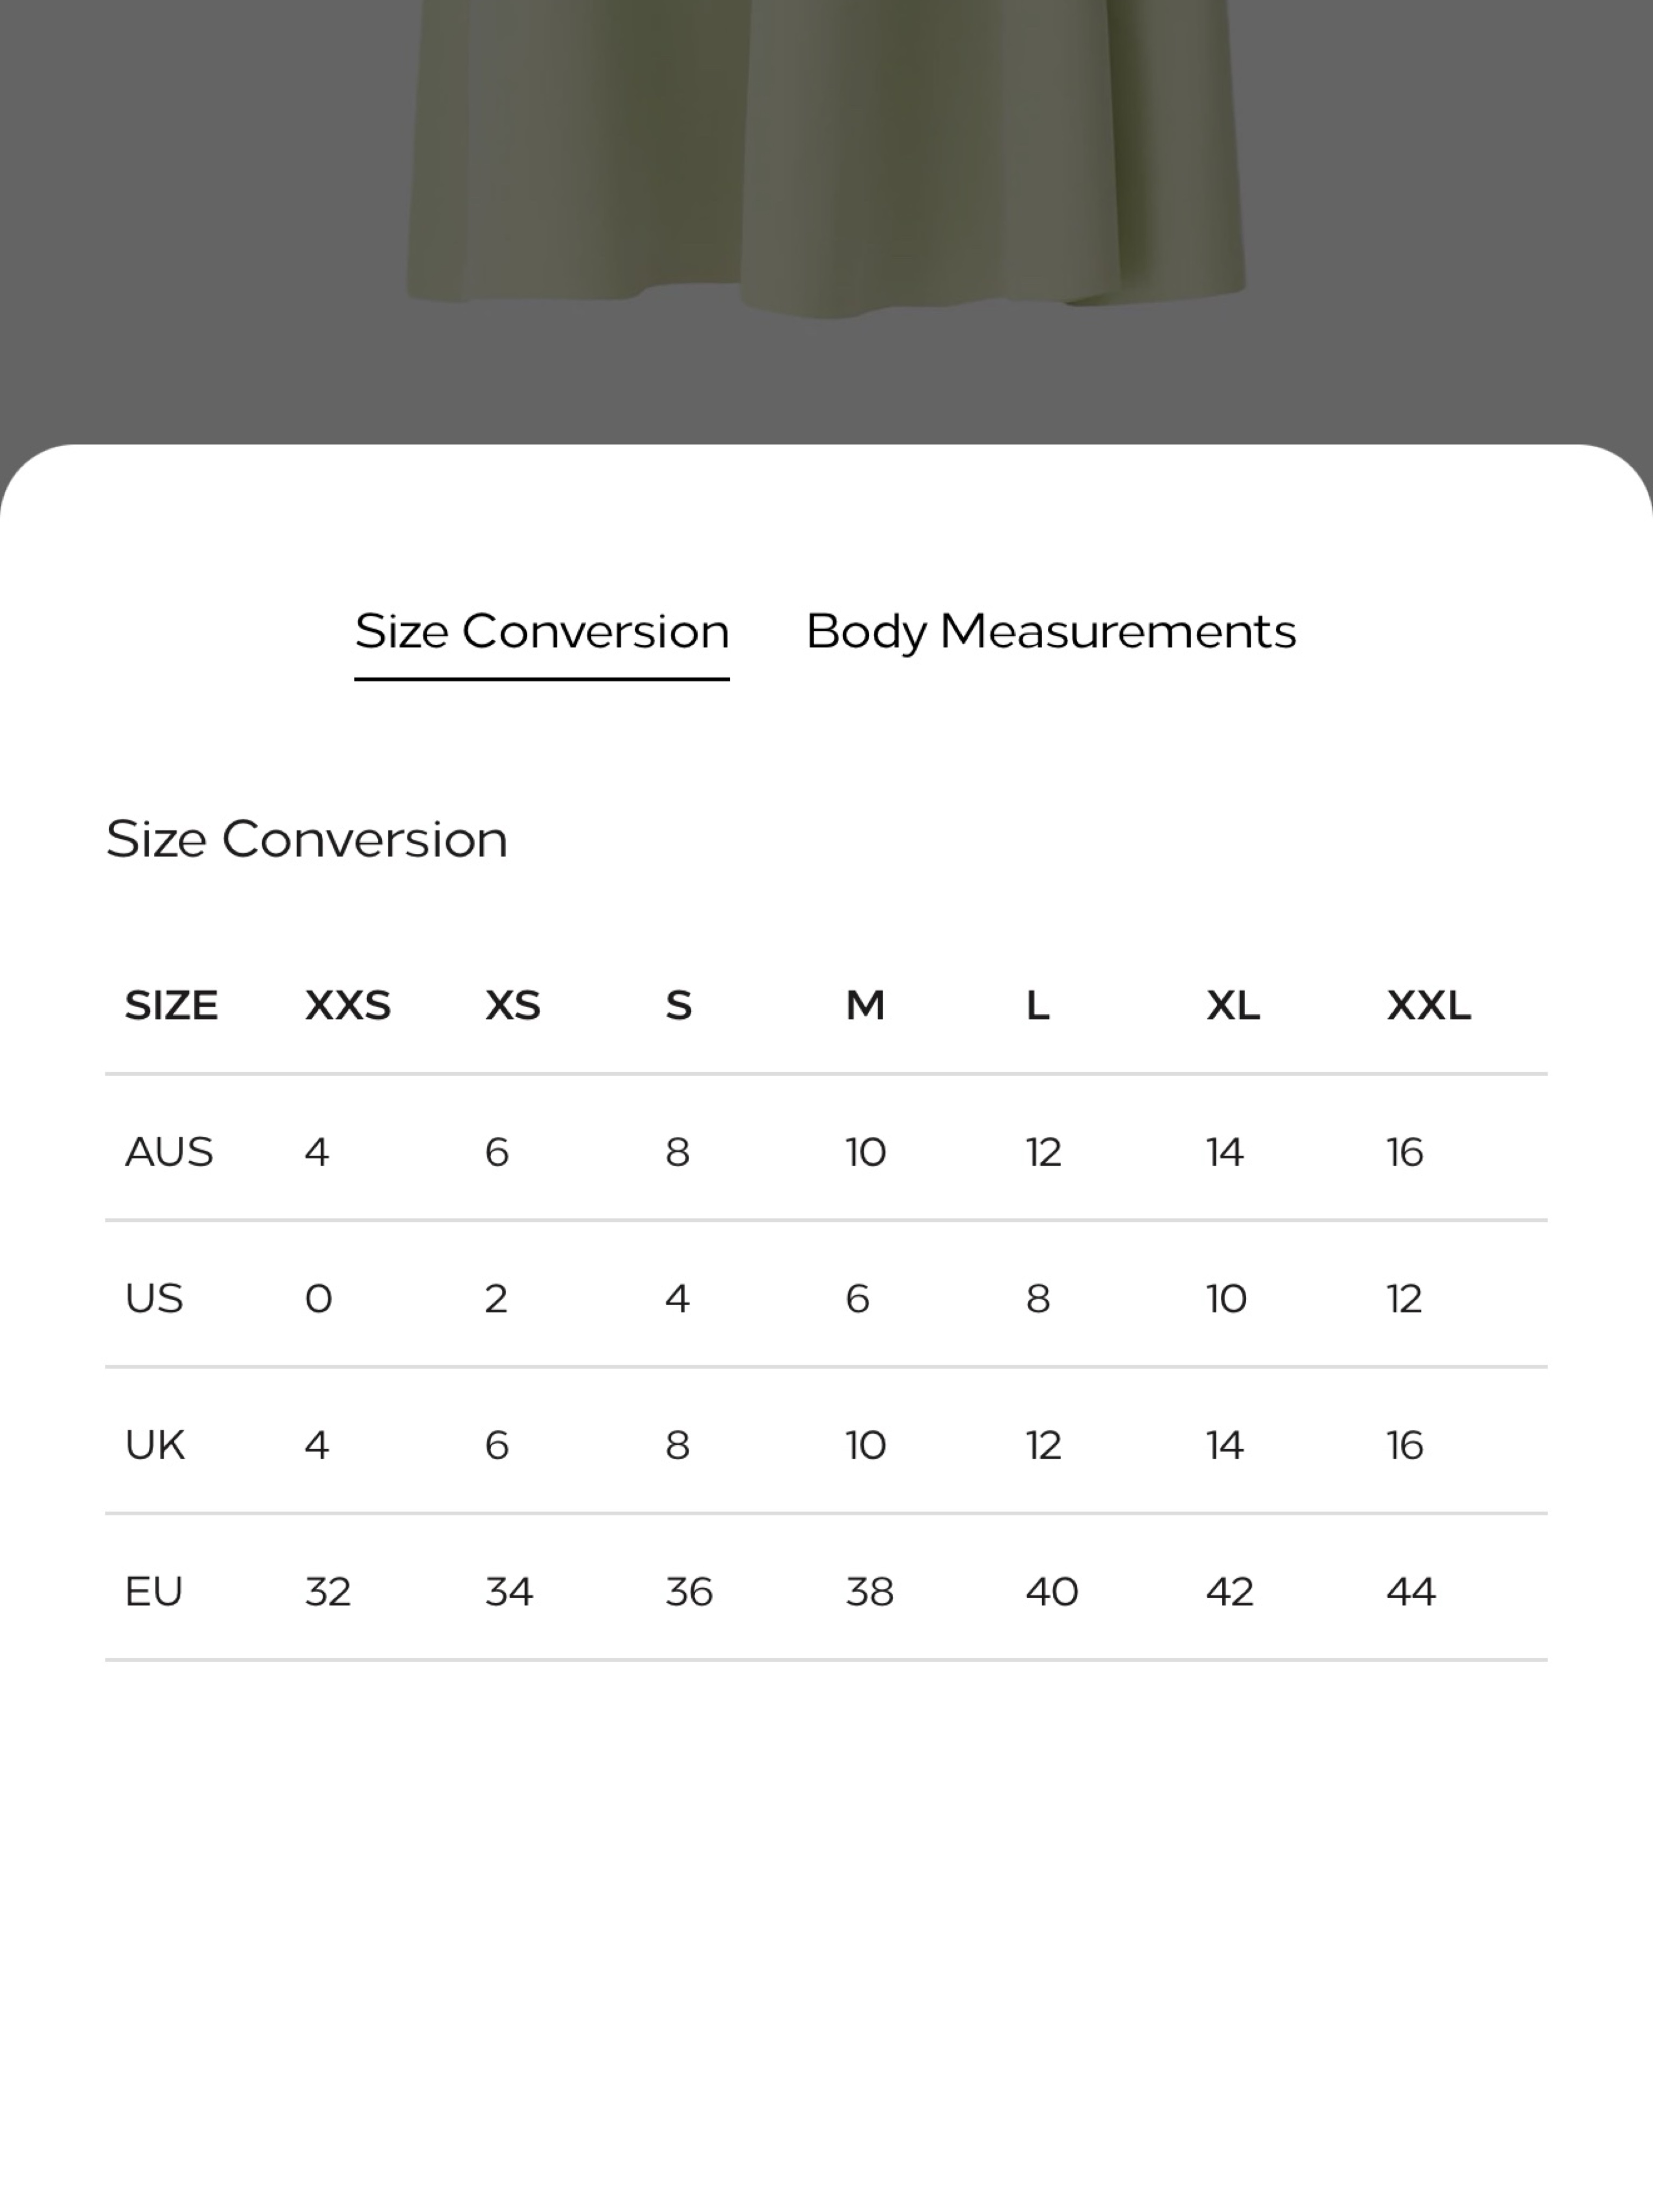1653x2212 pixels.
Task: Click UK value 14 under XL
Action: coord(1225,1445)
